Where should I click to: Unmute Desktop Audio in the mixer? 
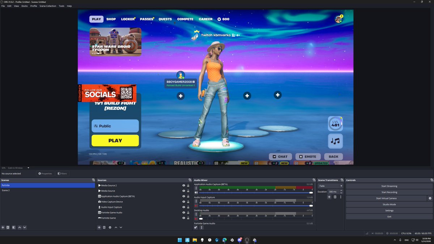[x=196, y=219]
